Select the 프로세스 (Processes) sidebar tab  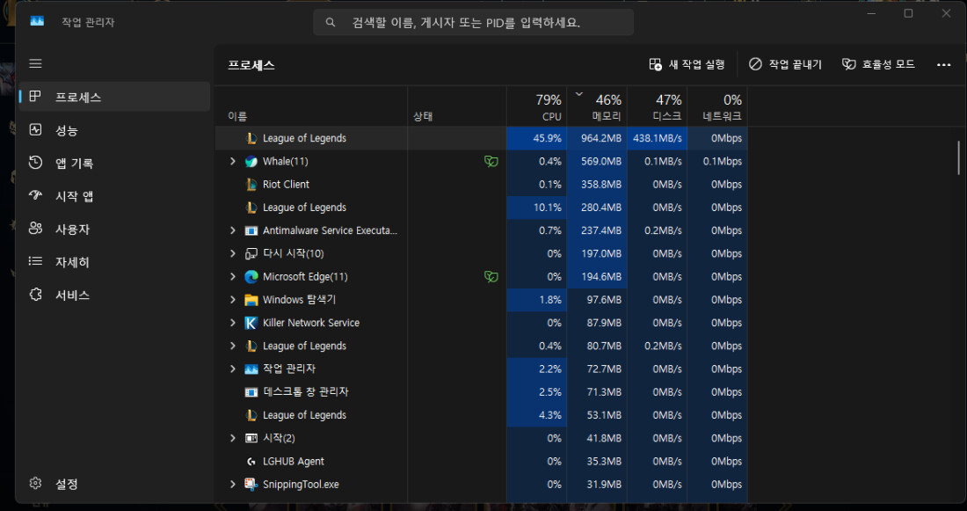77,97
